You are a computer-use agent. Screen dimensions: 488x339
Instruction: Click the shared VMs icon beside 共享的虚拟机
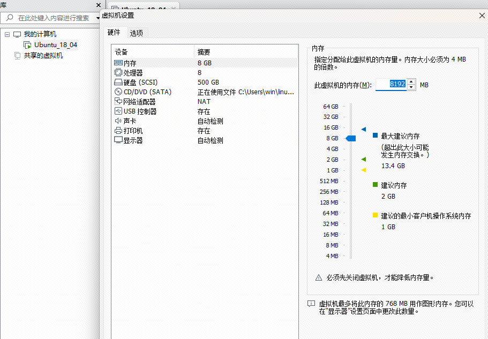point(18,55)
